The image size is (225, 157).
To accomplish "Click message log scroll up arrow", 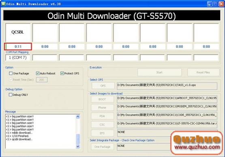I will point(78,117).
